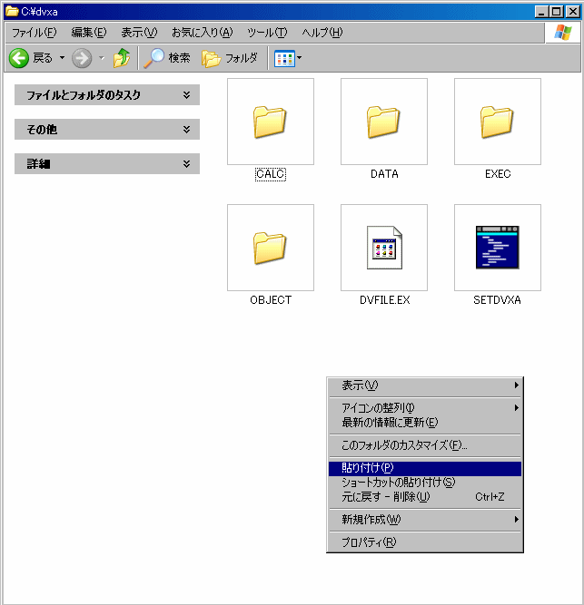The image size is (584, 605).
Task: Select the SETDVXA program icon
Action: click(x=497, y=248)
